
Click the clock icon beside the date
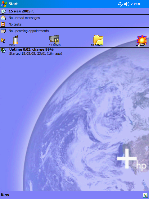click(x=3, y=11)
